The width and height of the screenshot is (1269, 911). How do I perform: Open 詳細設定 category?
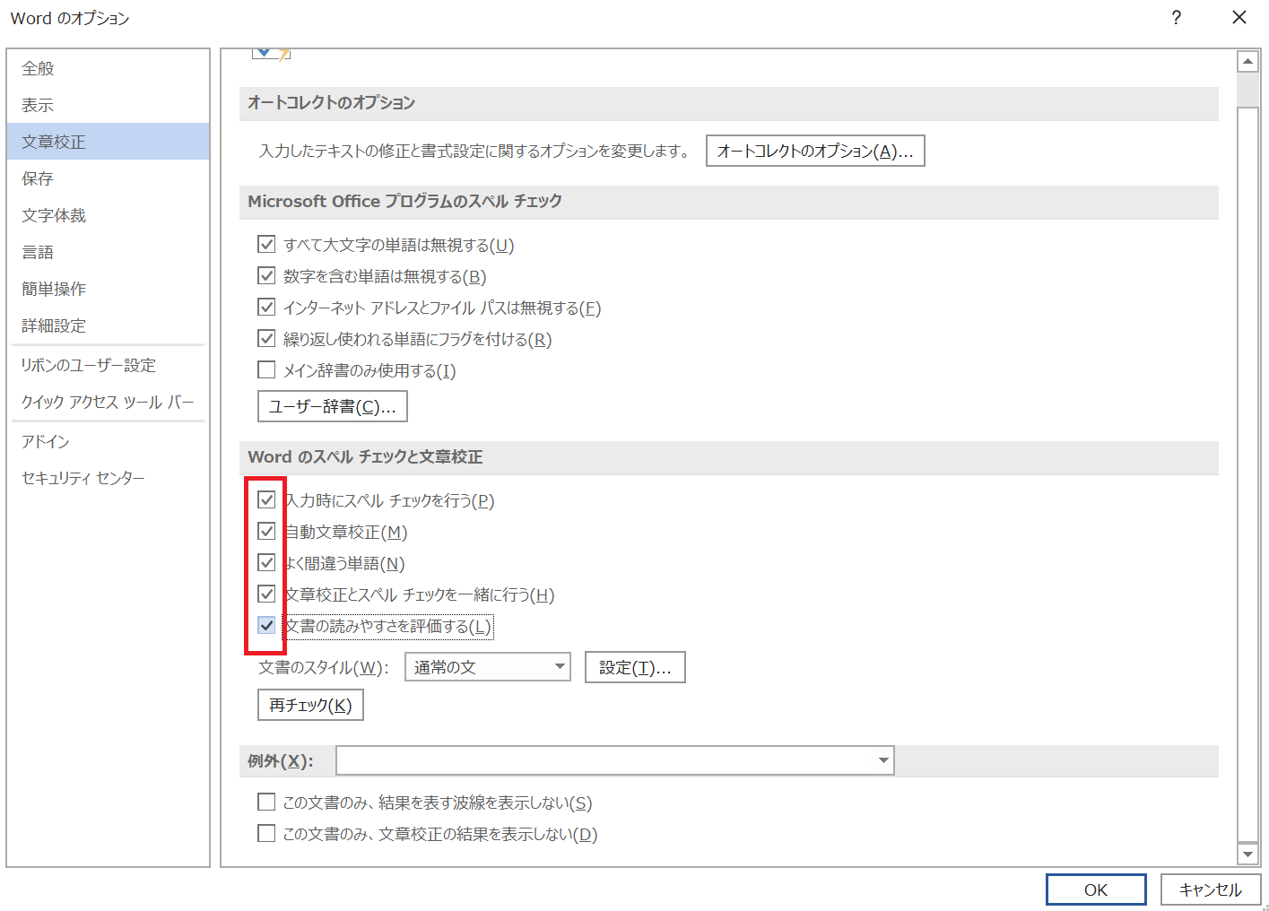[x=108, y=325]
